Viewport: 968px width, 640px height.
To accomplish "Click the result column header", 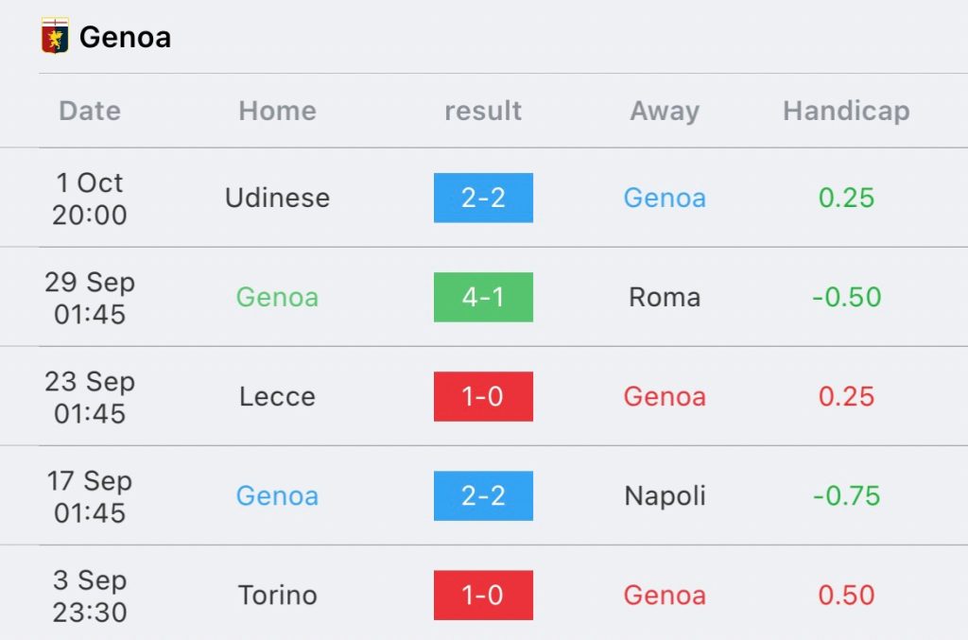I will pyautogui.click(x=483, y=112).
